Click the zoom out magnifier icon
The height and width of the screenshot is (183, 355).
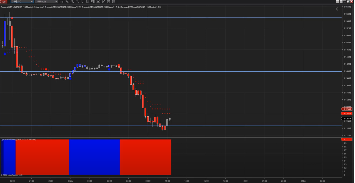(77, 2)
